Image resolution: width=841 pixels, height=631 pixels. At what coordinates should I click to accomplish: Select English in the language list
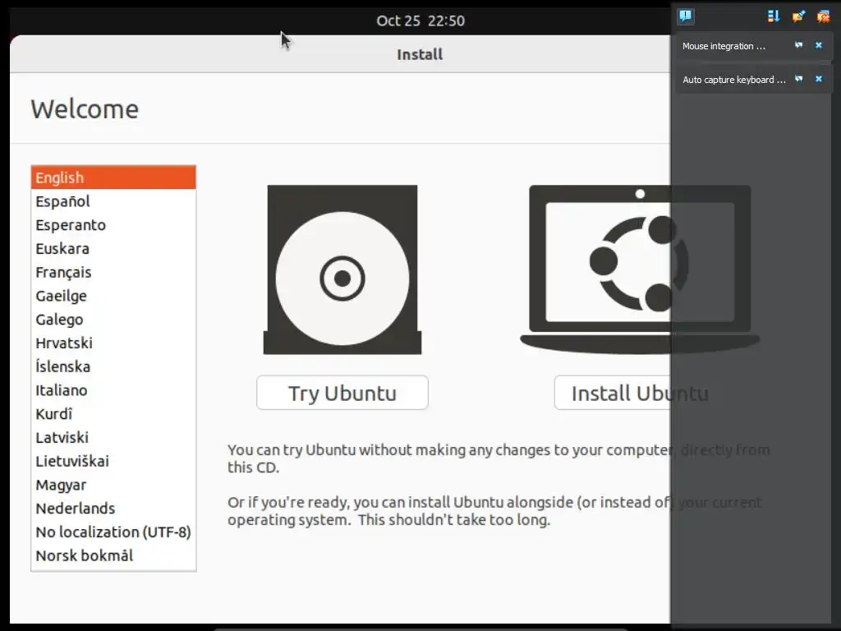pos(113,177)
